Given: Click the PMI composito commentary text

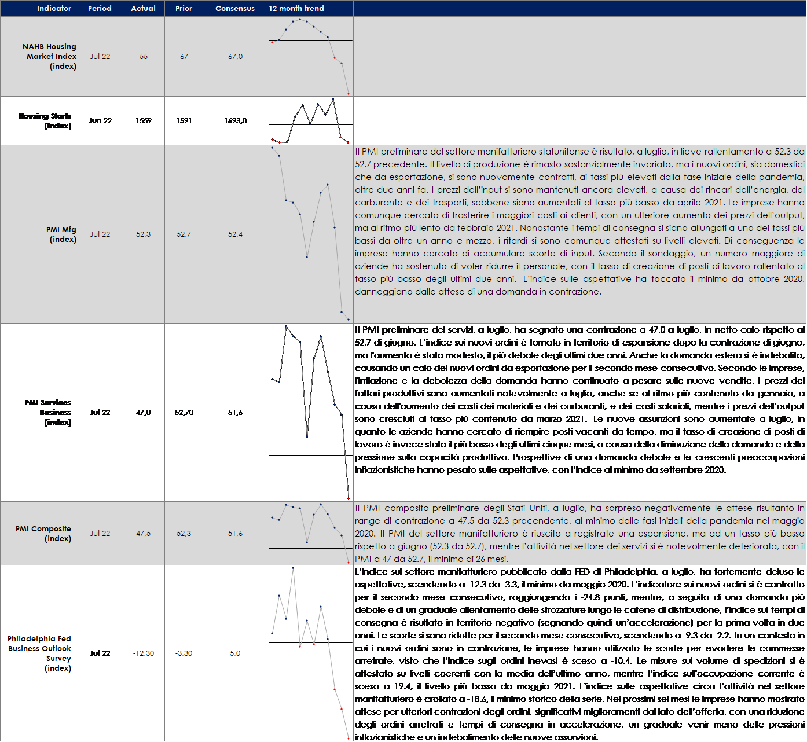Looking at the screenshot, I should [x=579, y=534].
